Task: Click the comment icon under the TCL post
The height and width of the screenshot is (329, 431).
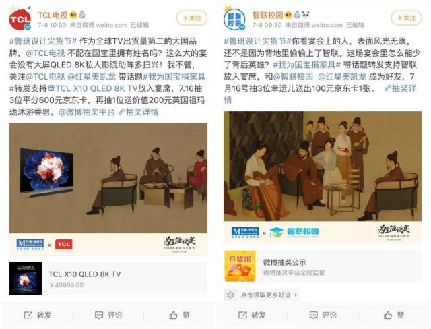Action: coord(99,315)
